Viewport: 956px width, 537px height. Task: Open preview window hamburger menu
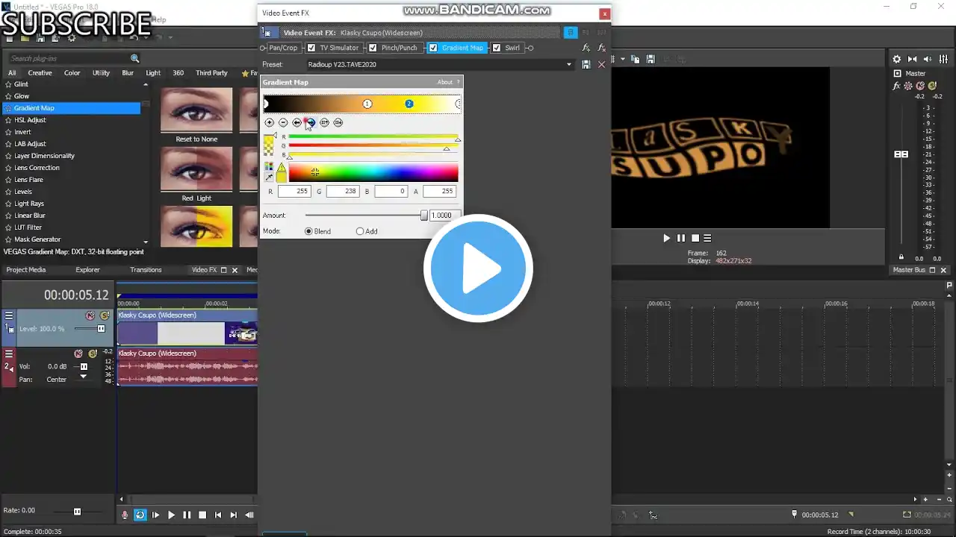707,238
